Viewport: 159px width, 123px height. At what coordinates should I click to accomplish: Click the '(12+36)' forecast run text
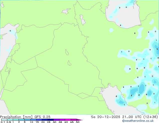pyautogui.click(x=151, y=117)
